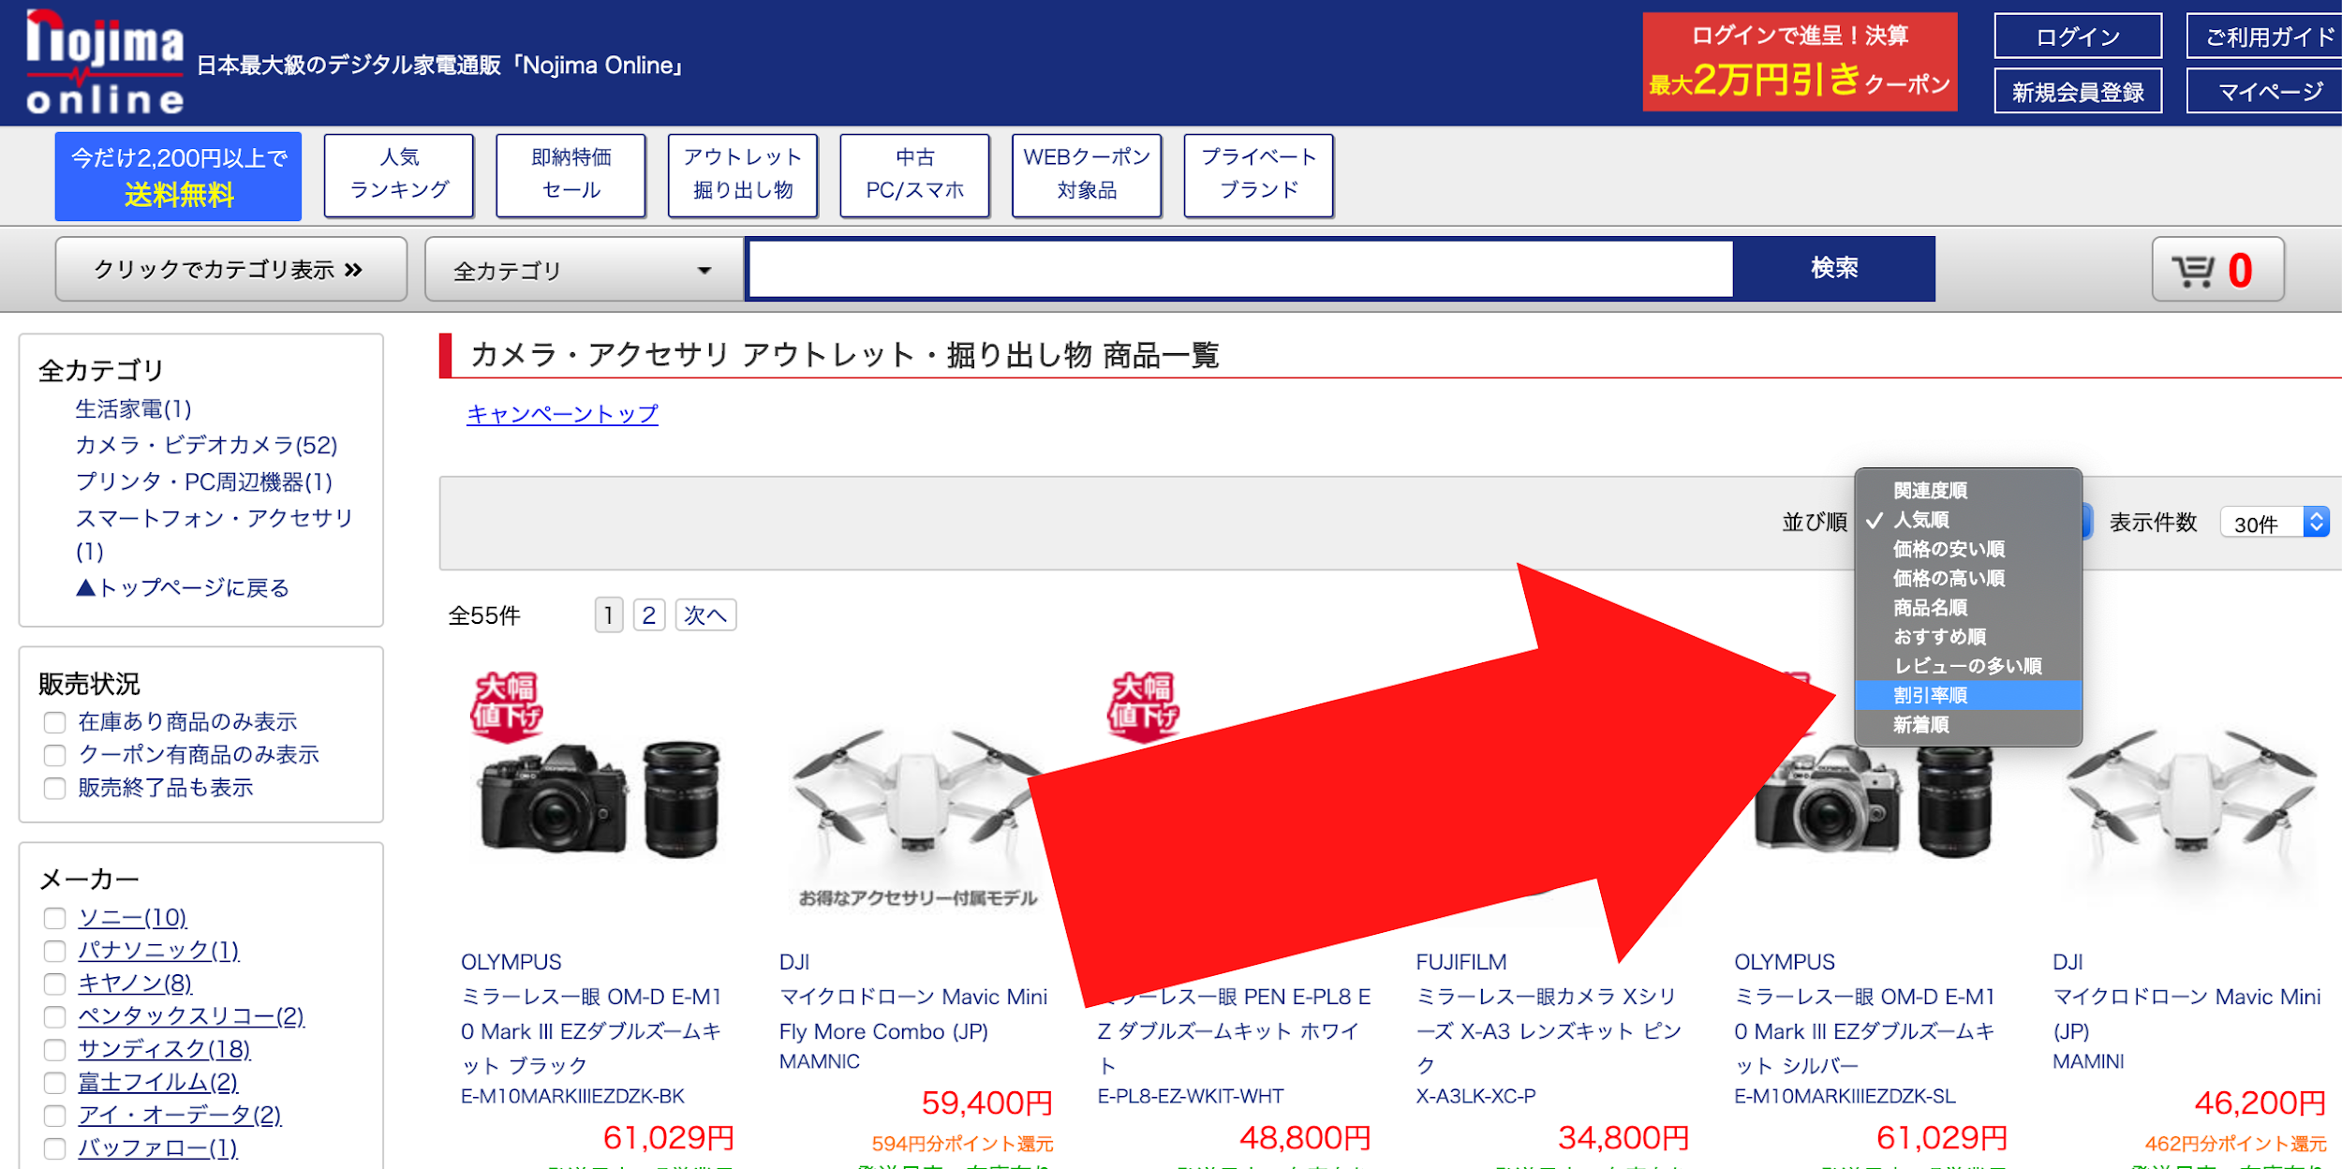Image resolution: width=2342 pixels, height=1169 pixels.
Task: Open the 全カテゴリ search category dropdown
Action: pyautogui.click(x=584, y=270)
